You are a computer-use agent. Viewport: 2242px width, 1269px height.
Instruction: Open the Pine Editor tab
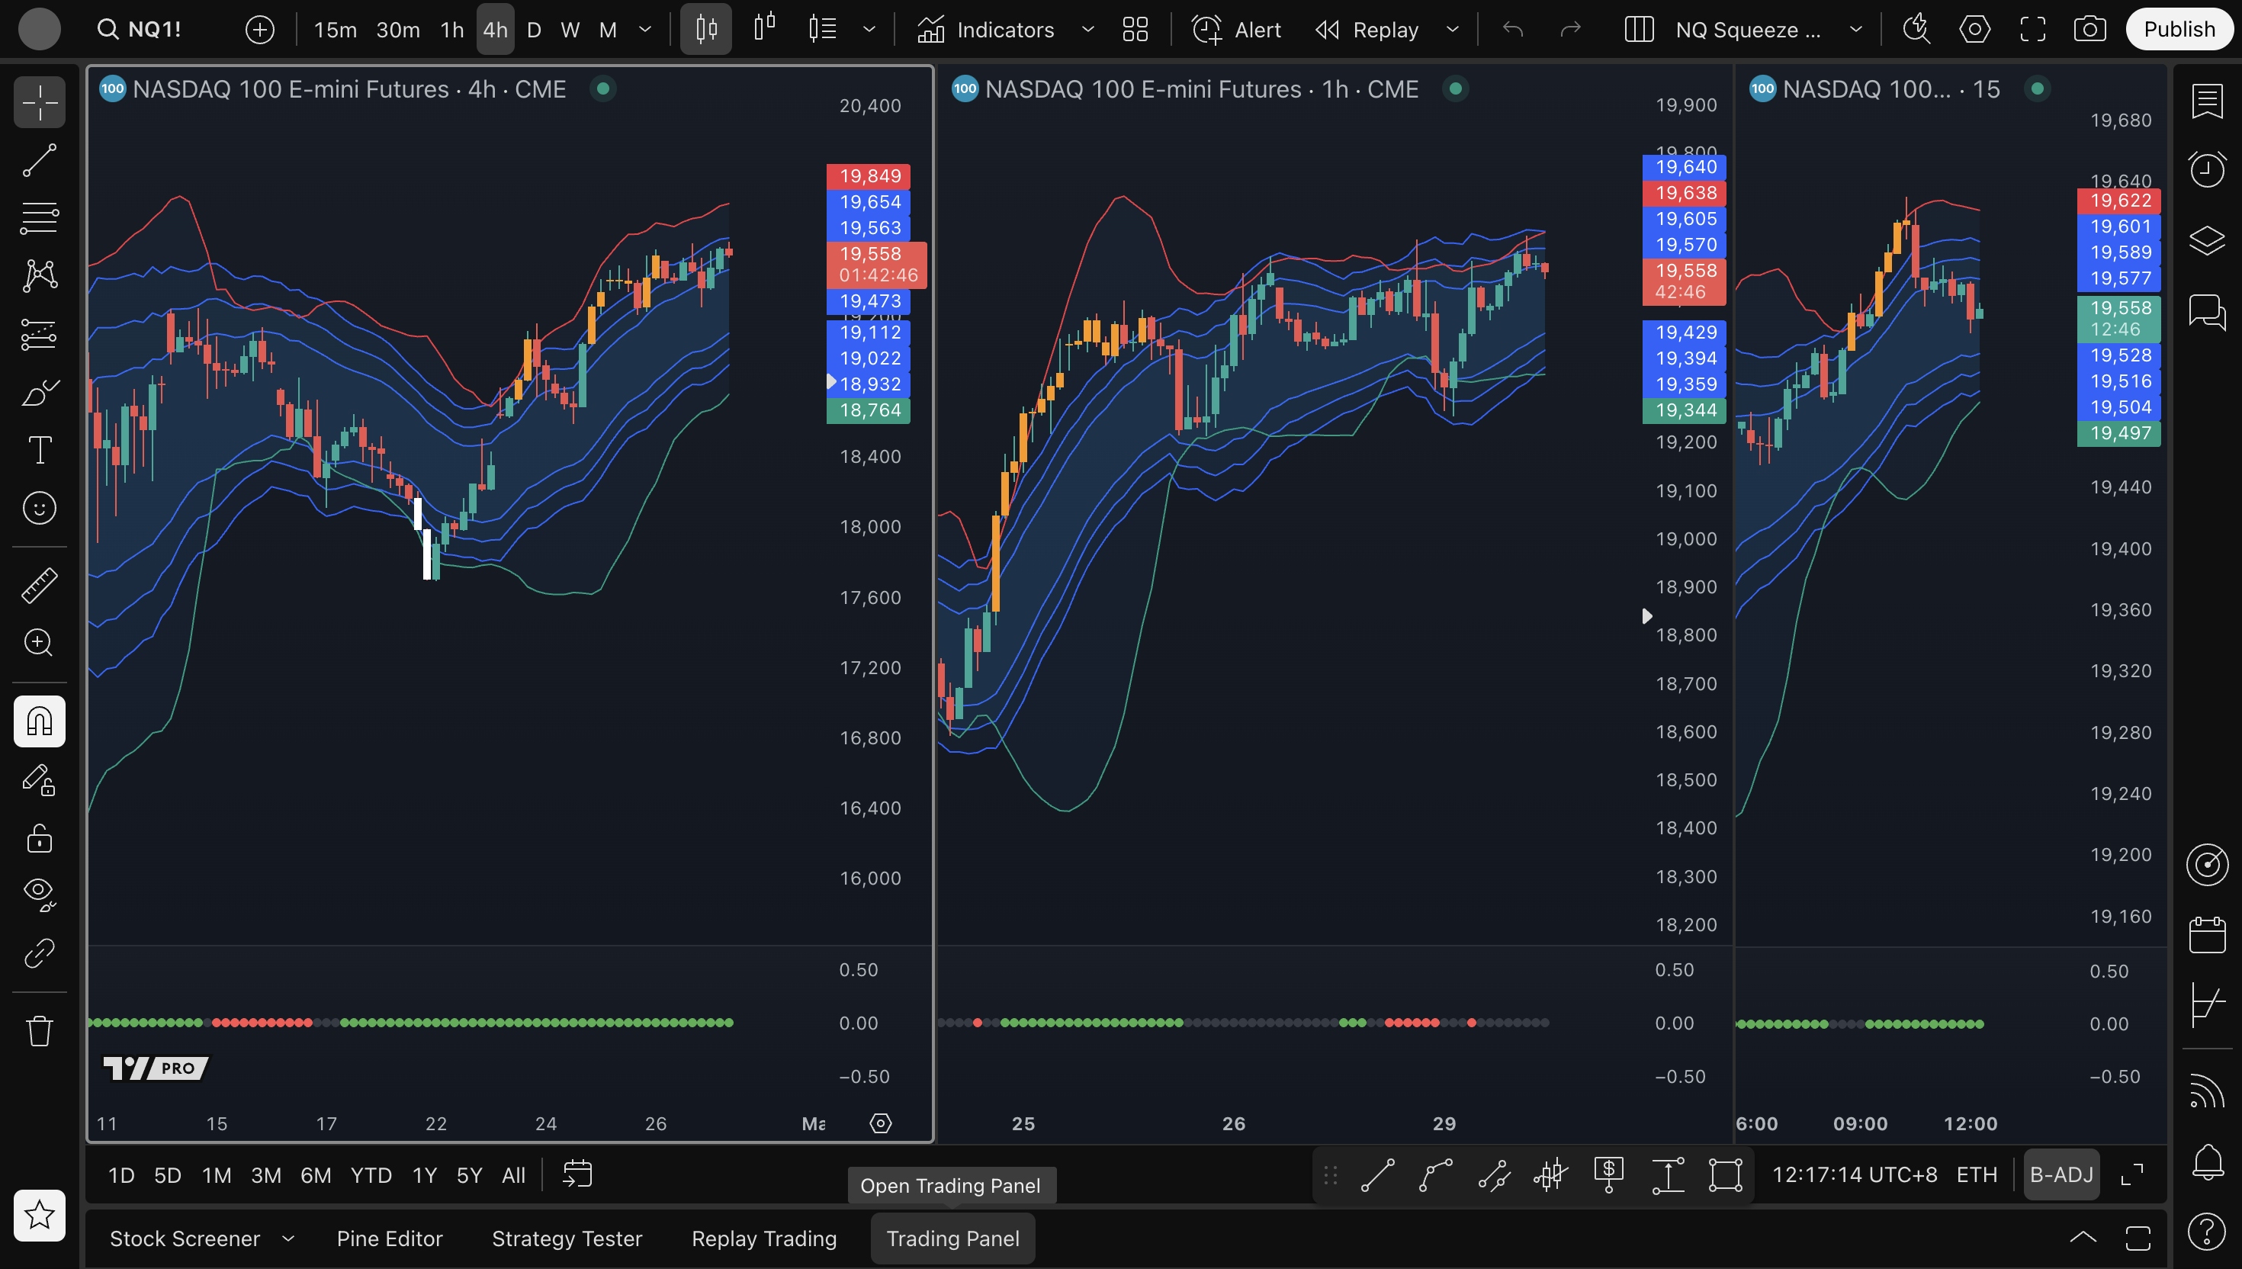[390, 1238]
